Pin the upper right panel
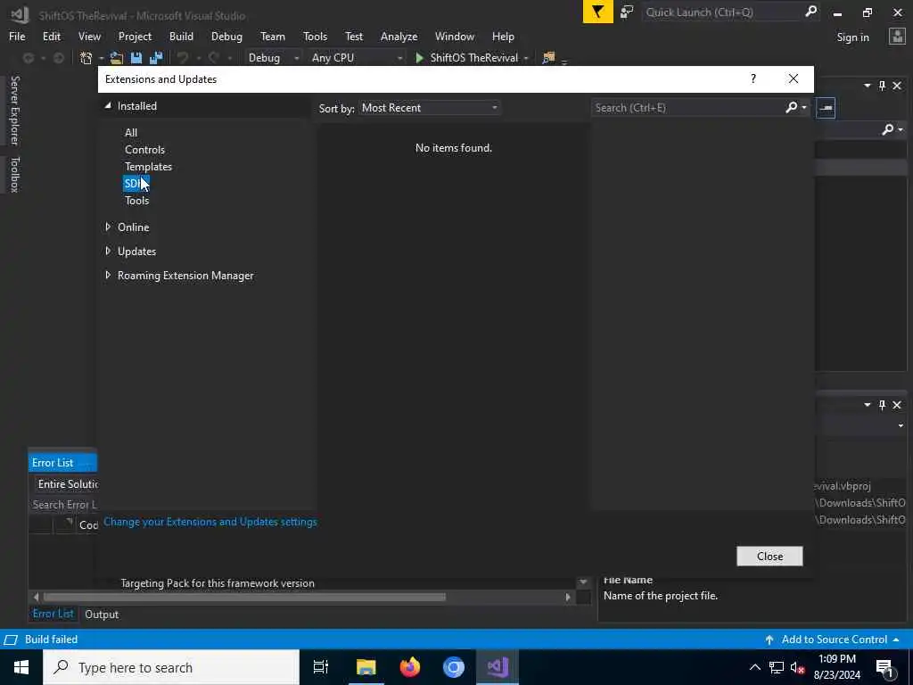This screenshot has width=913, height=685. click(882, 86)
